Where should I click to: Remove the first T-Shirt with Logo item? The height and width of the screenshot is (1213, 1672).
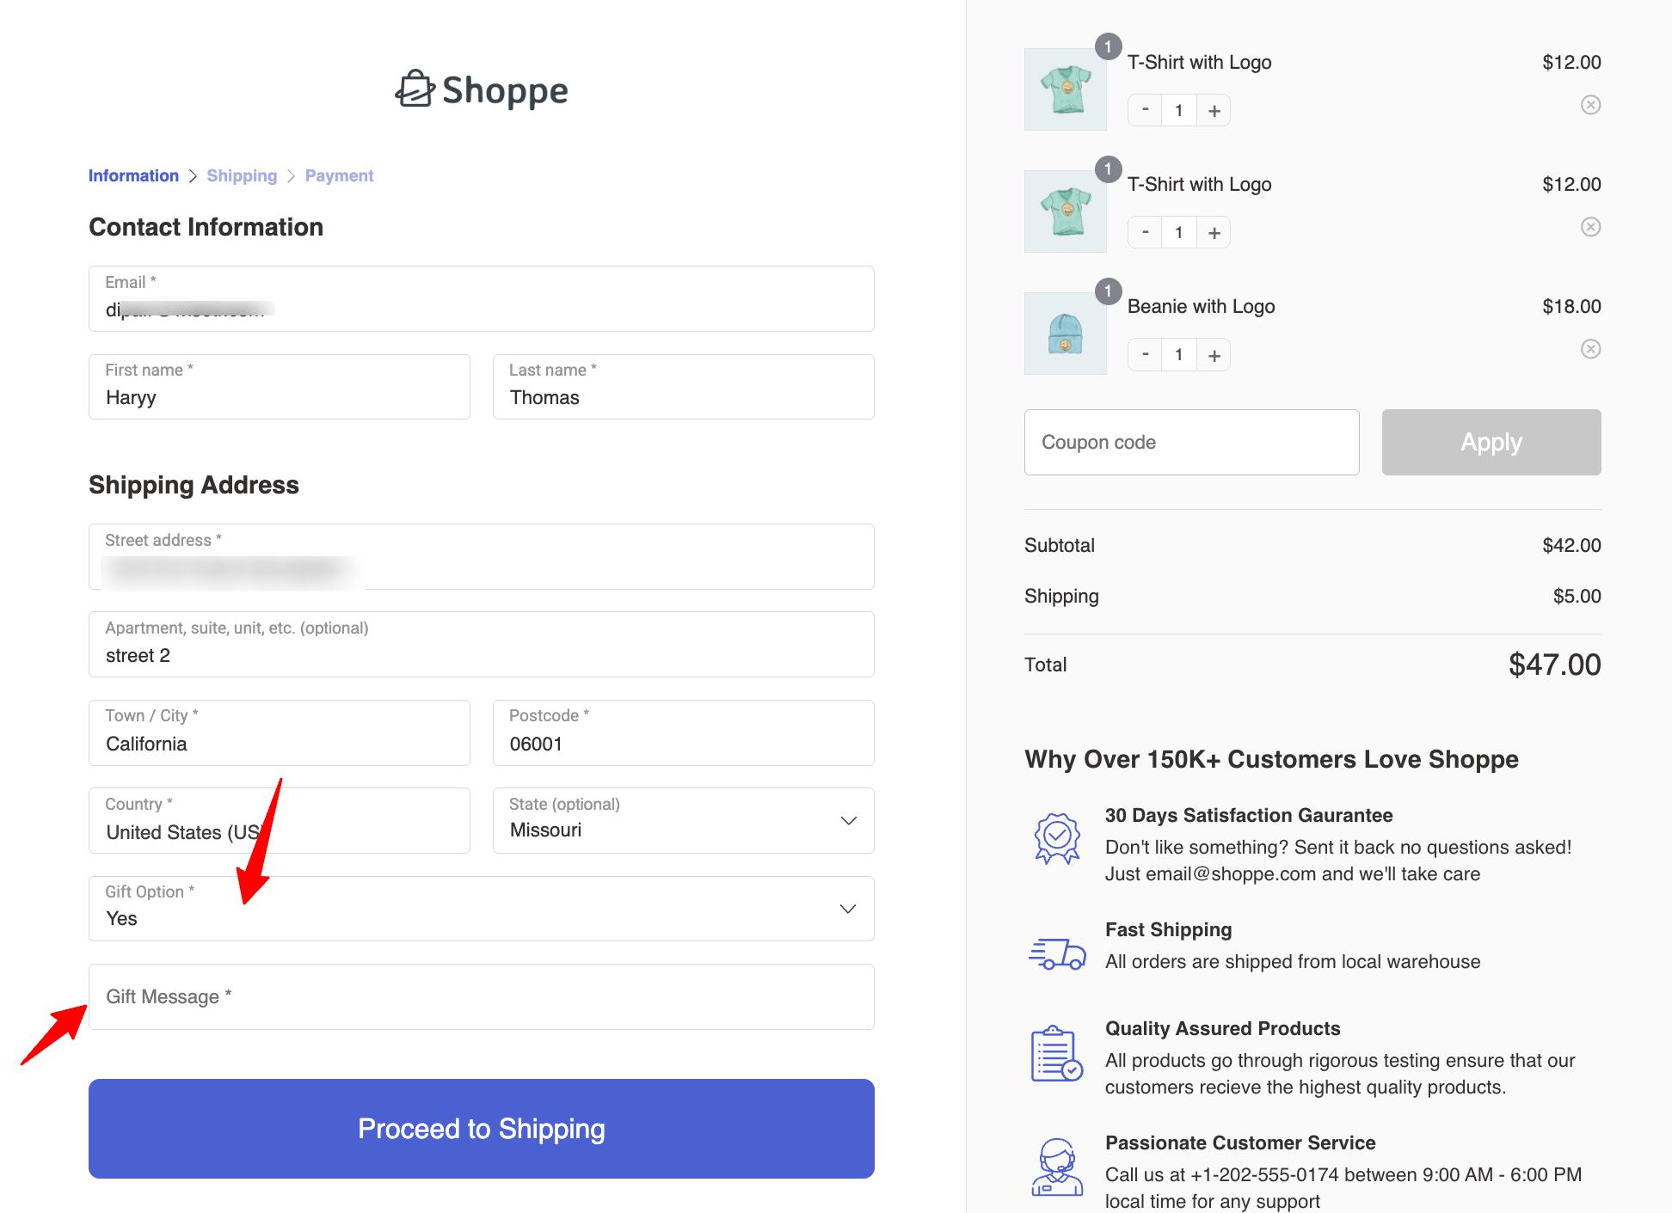(x=1590, y=105)
